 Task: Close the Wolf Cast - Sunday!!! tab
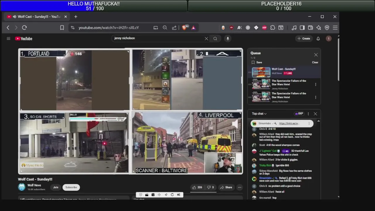65,17
